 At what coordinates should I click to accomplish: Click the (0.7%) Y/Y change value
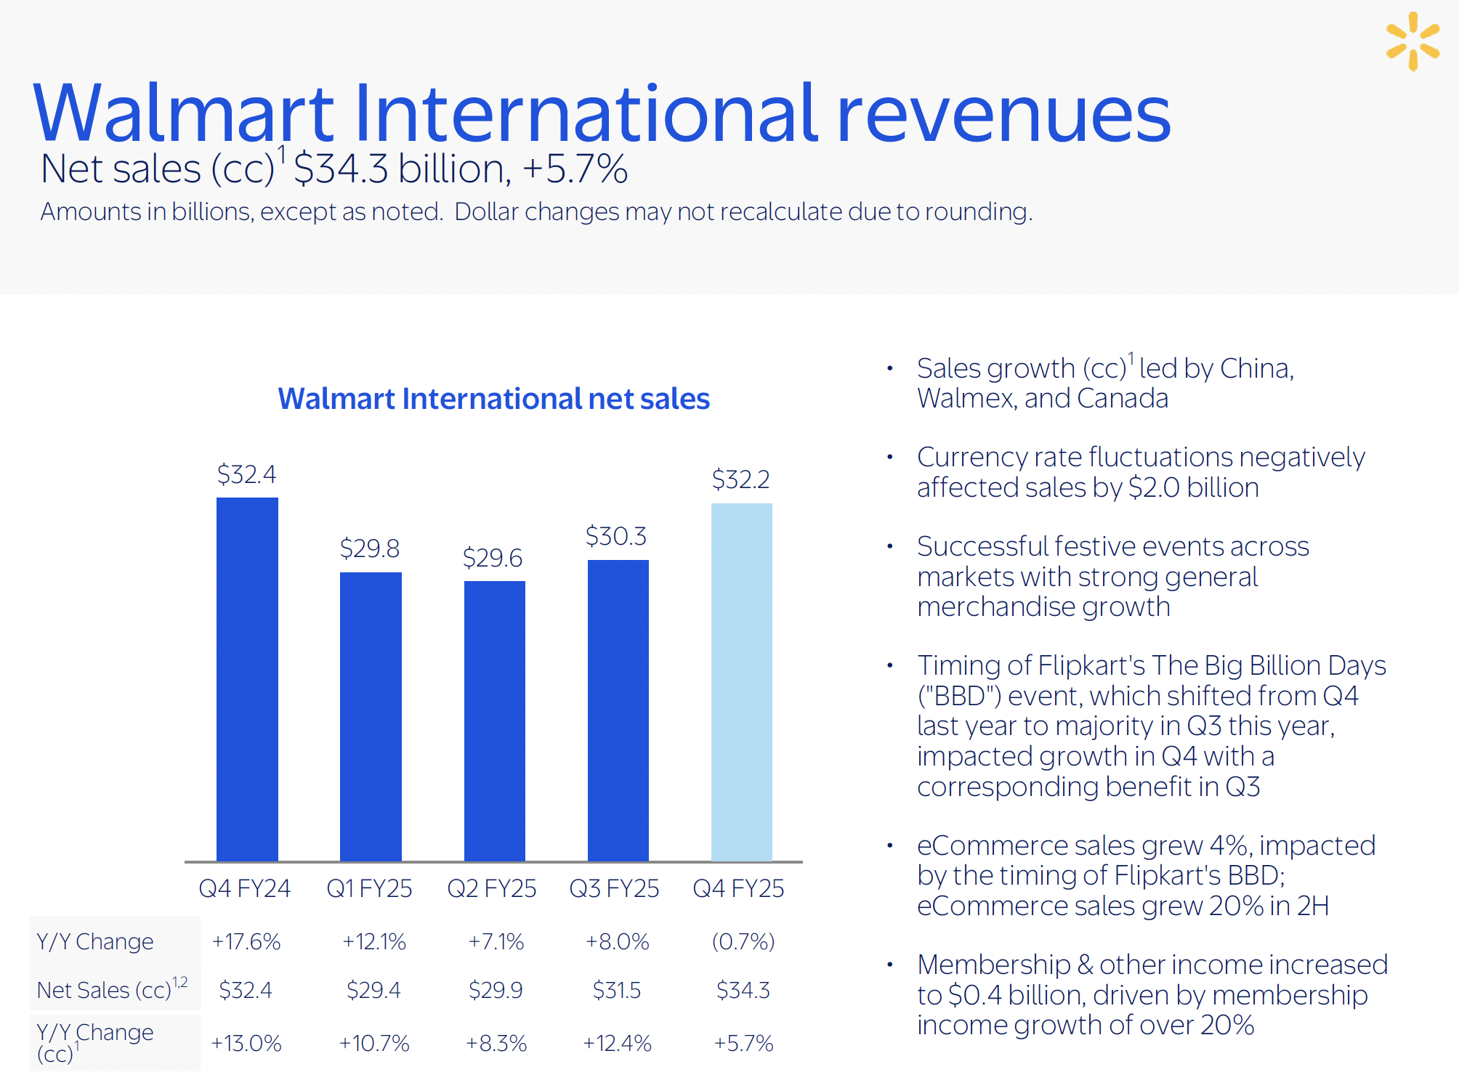743,941
